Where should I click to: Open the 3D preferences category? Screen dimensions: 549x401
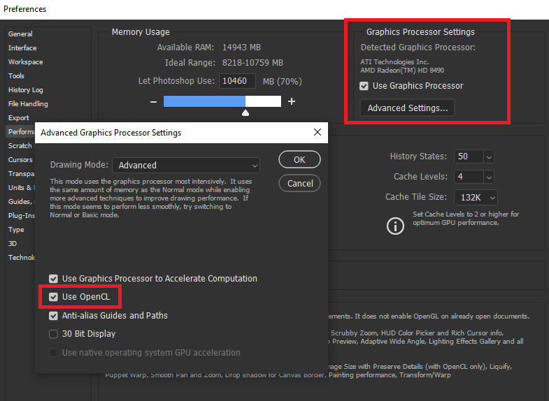[13, 244]
